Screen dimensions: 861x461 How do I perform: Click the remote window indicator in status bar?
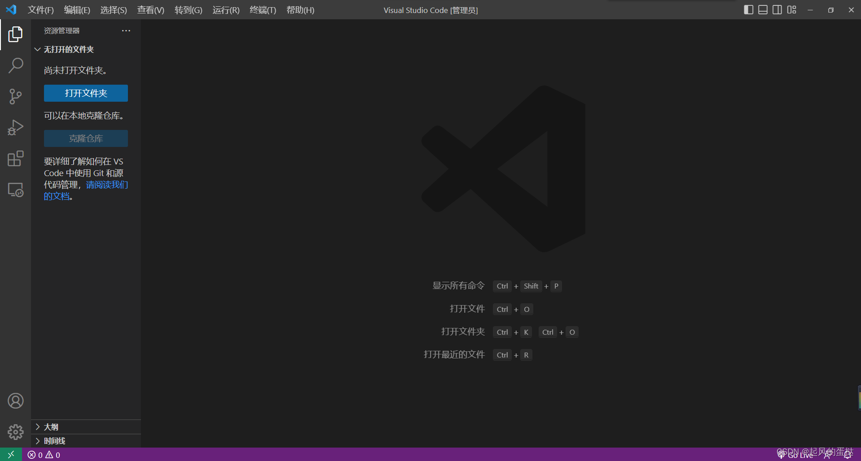click(11, 455)
